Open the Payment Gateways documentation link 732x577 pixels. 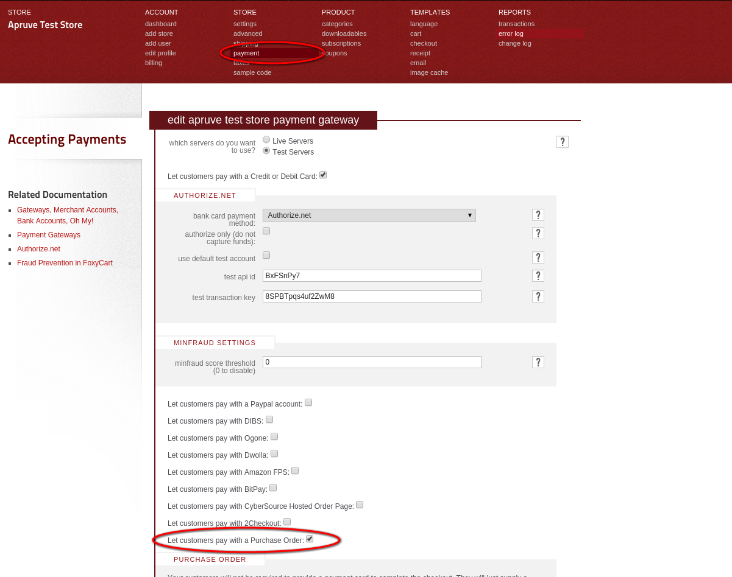(49, 234)
